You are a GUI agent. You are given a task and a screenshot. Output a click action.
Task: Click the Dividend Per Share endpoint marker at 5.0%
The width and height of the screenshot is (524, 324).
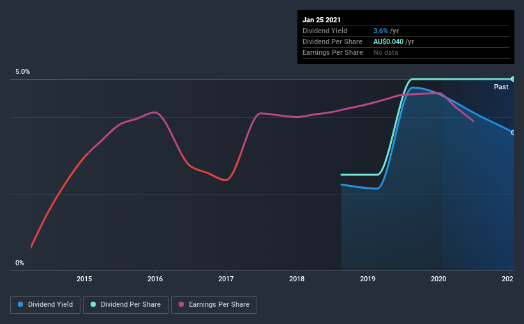(x=513, y=79)
